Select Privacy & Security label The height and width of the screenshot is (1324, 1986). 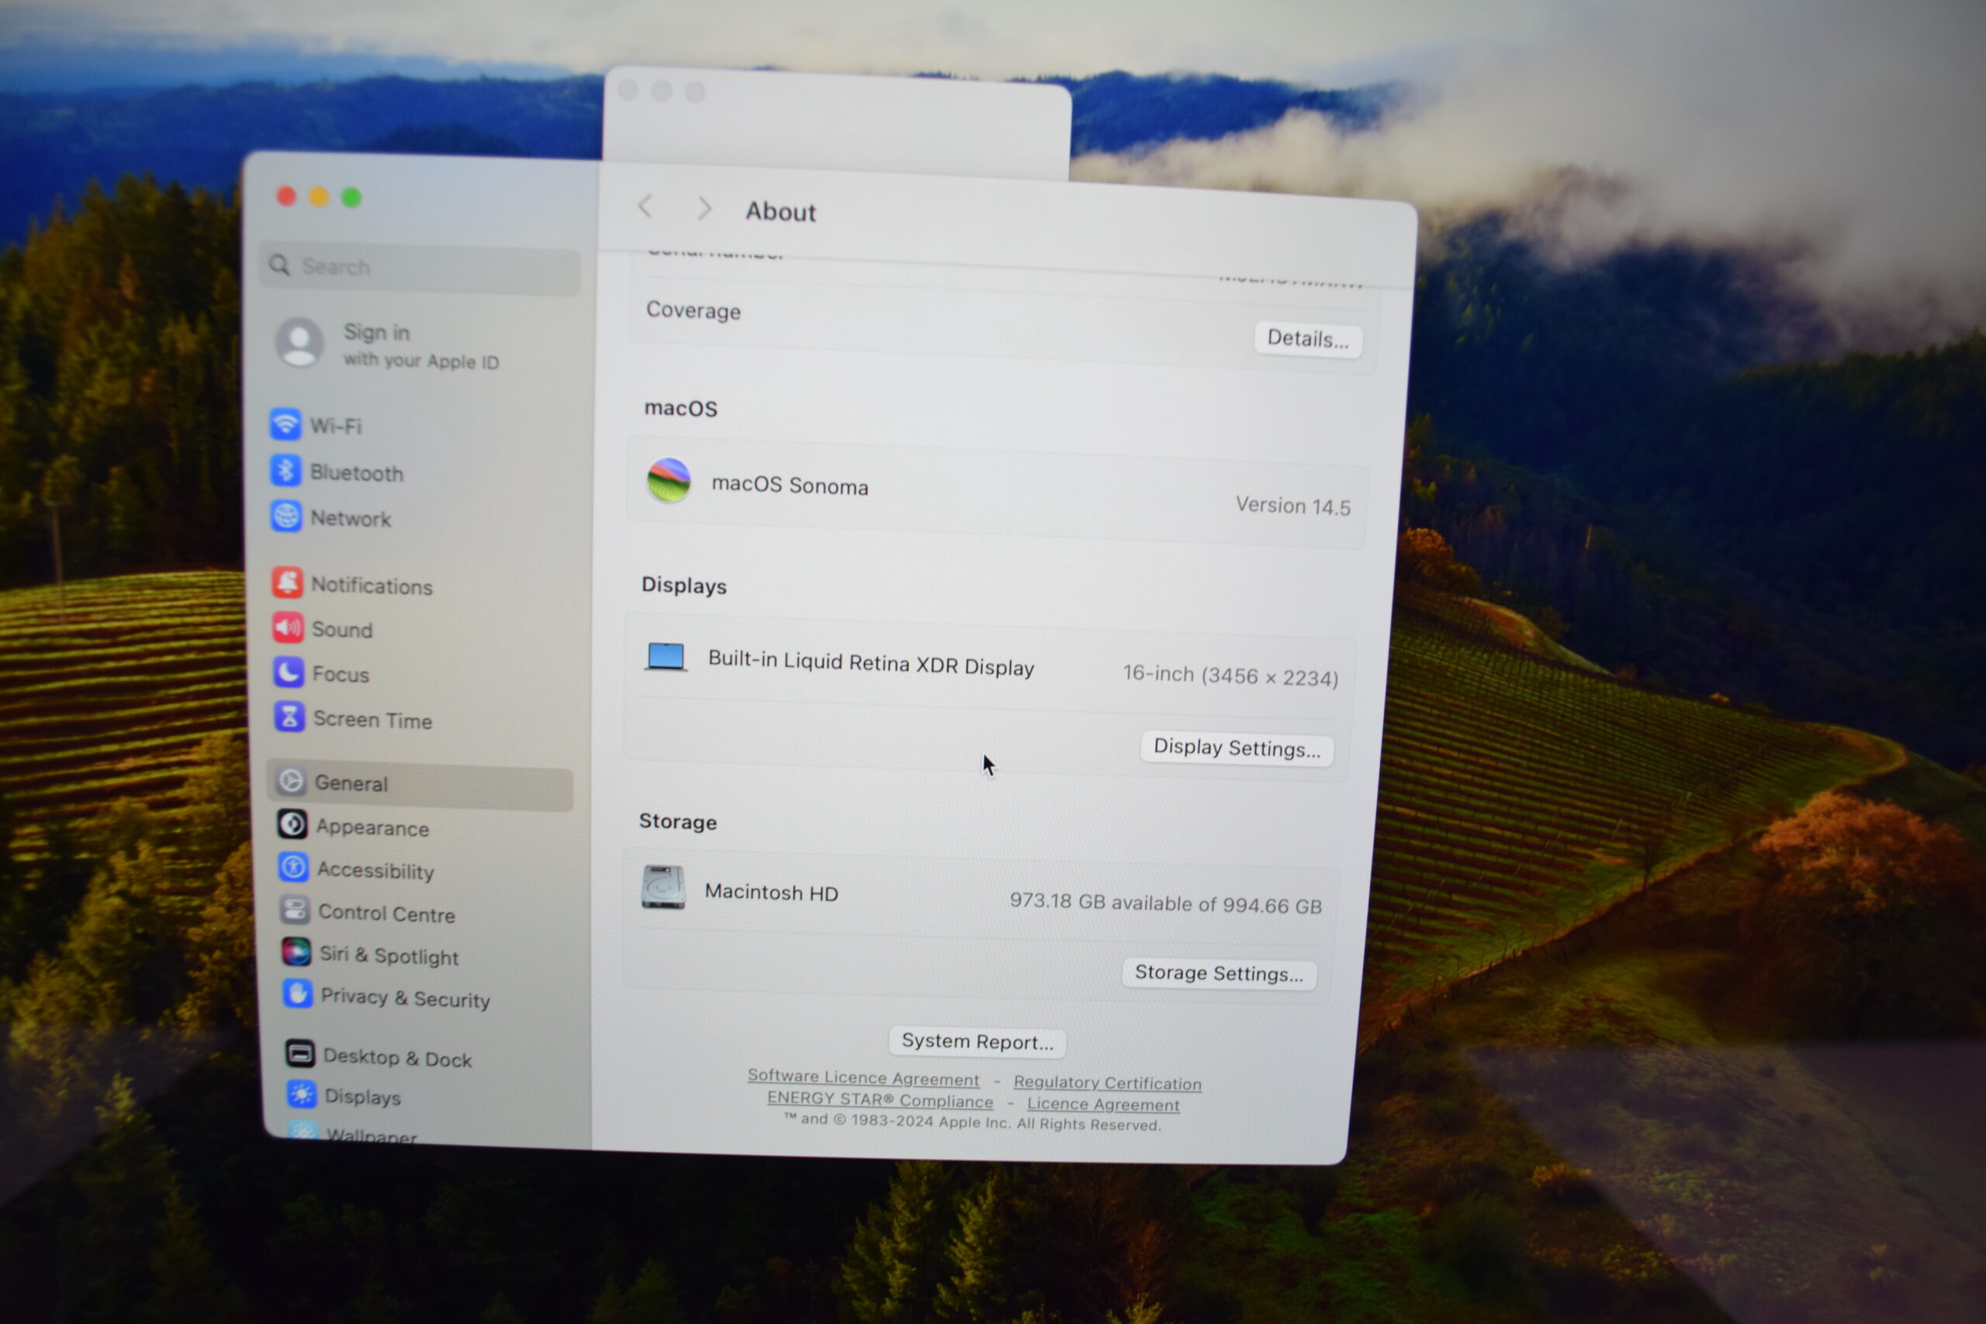[405, 999]
